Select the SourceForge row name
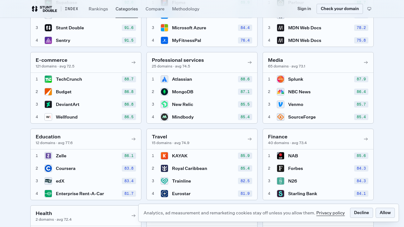Screen dimensions: 404x227 click(302, 117)
